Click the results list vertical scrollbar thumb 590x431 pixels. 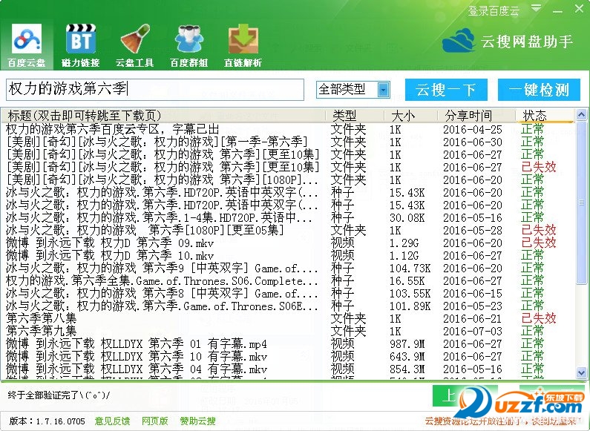(581, 203)
